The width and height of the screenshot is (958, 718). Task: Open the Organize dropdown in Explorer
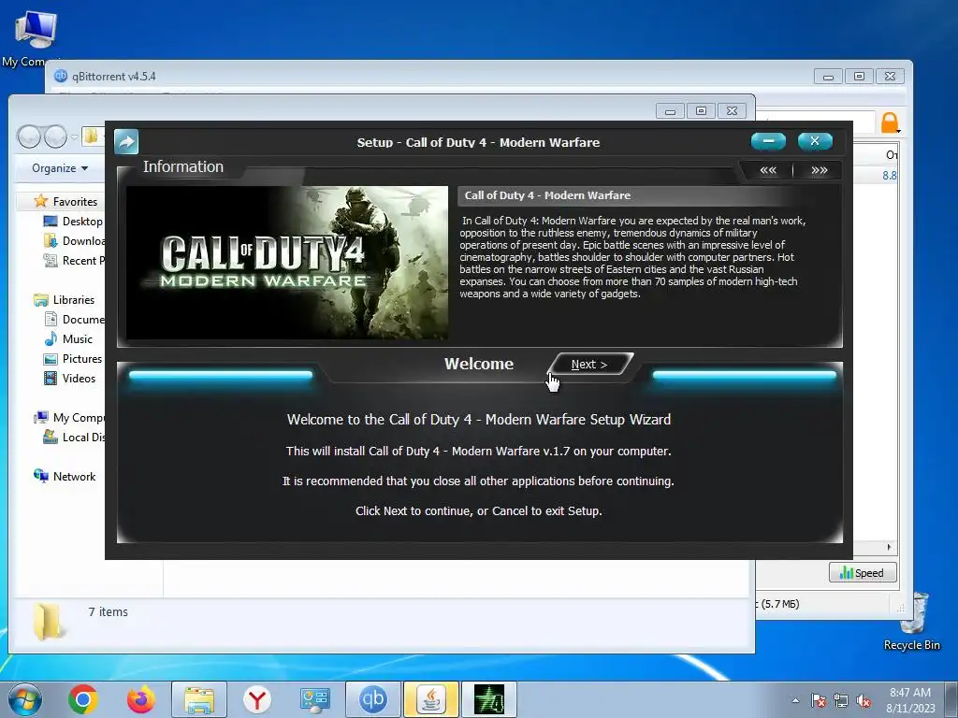[60, 168]
